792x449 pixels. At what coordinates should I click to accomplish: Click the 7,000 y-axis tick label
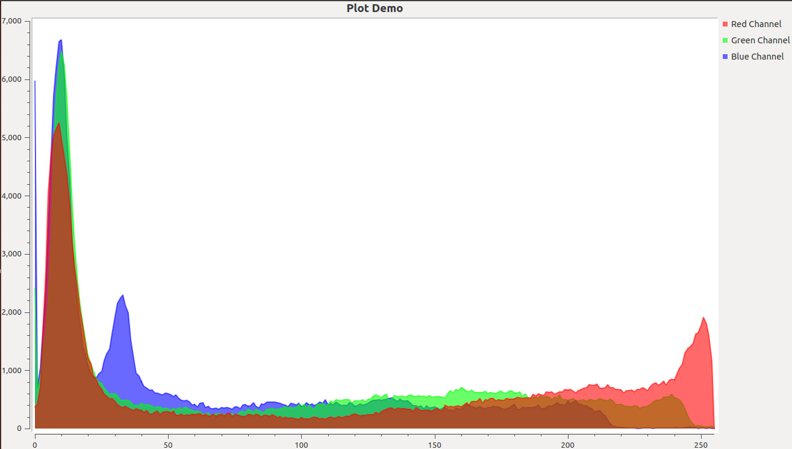click(x=11, y=20)
